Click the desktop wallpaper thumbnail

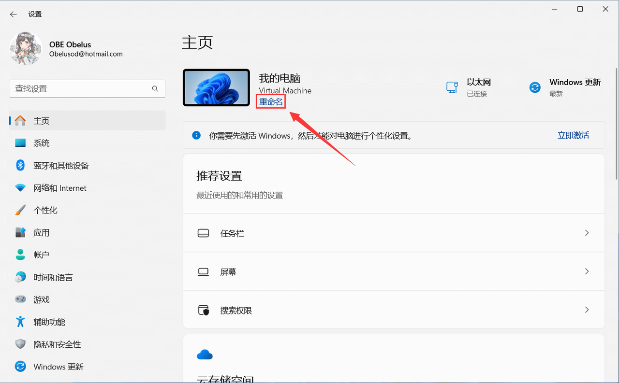(216, 87)
